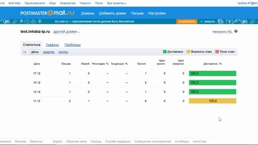
Task: Click date cell '14.12'
Action: pyautogui.click(x=37, y=83)
